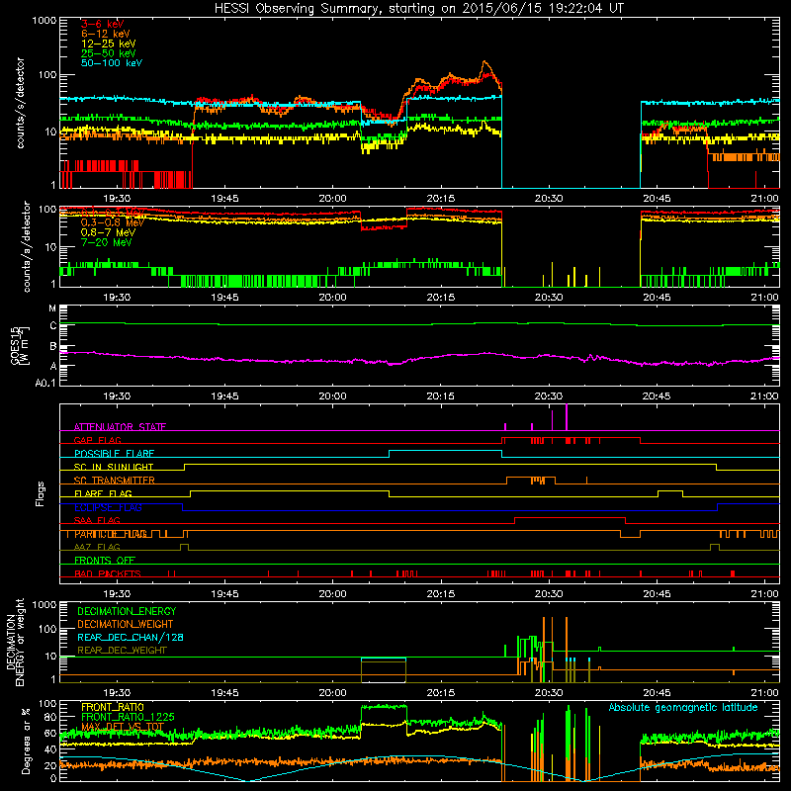Click the 0.3-0.8 MeV legend label

pyautogui.click(x=112, y=222)
